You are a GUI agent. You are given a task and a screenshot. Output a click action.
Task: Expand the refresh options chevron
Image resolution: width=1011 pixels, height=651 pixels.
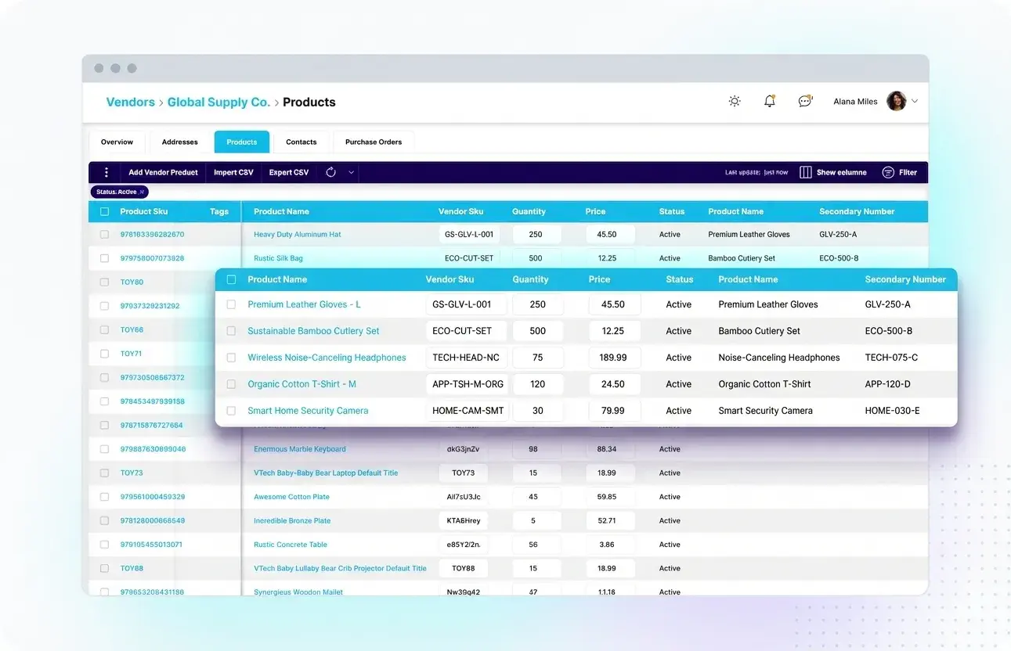350,172
